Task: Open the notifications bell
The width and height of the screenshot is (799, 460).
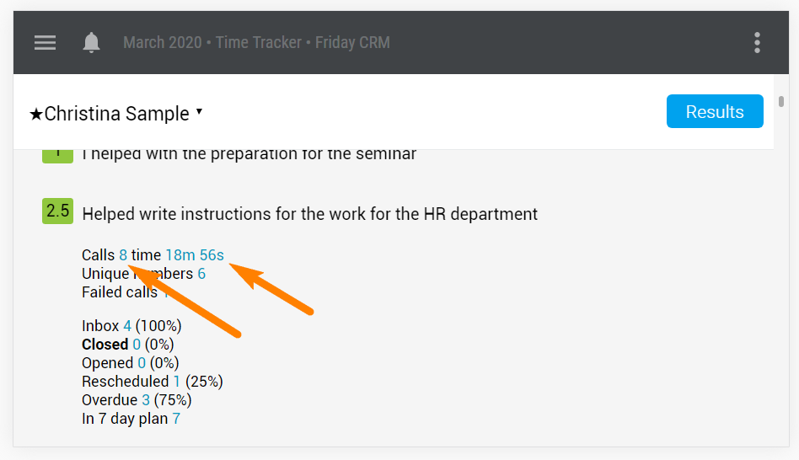Action: pos(91,42)
